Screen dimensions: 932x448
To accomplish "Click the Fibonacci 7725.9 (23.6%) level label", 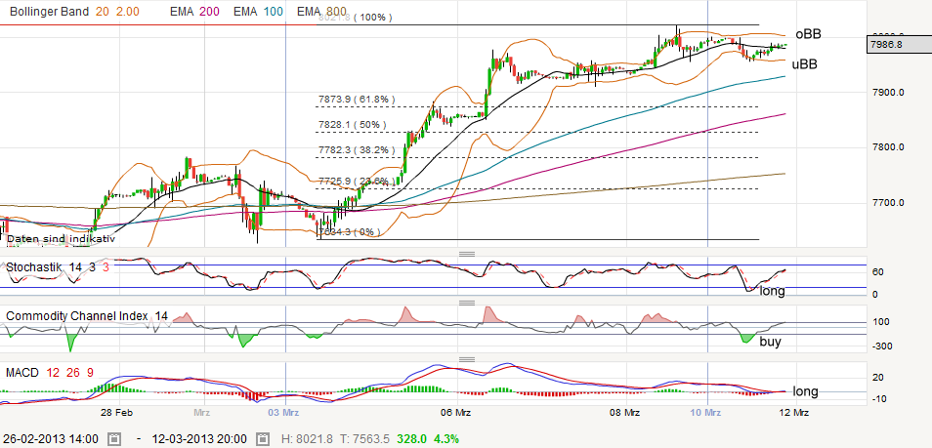I will pos(357,181).
